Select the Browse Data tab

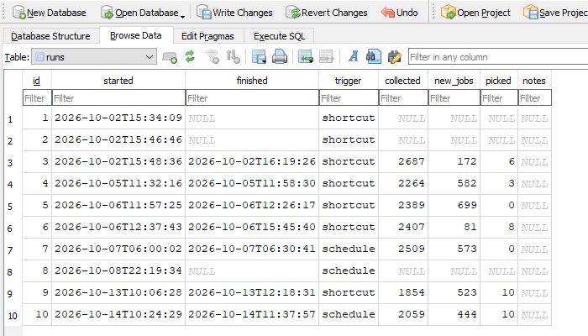[136, 35]
